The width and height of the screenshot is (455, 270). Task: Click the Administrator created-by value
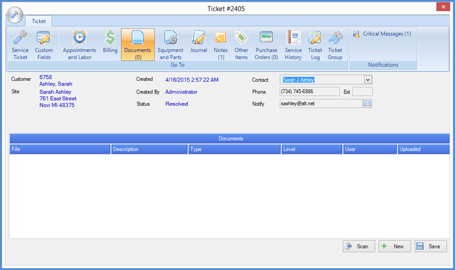(x=181, y=92)
